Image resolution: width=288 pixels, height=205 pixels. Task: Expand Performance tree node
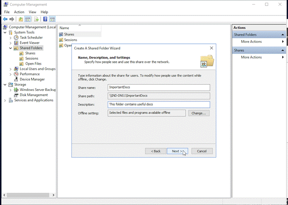(x=10, y=74)
